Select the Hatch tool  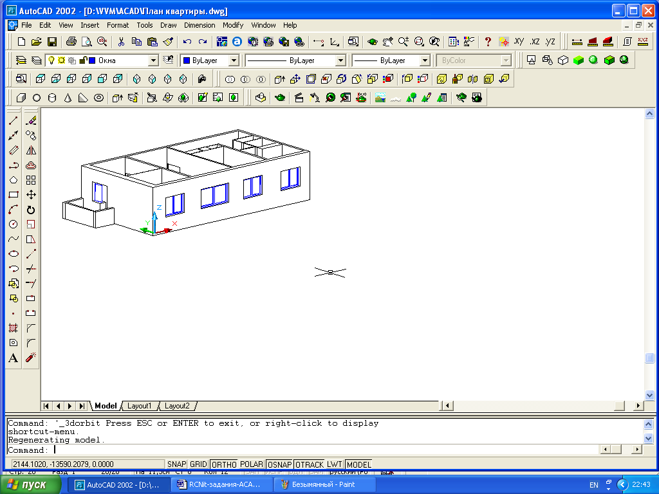pos(13,328)
